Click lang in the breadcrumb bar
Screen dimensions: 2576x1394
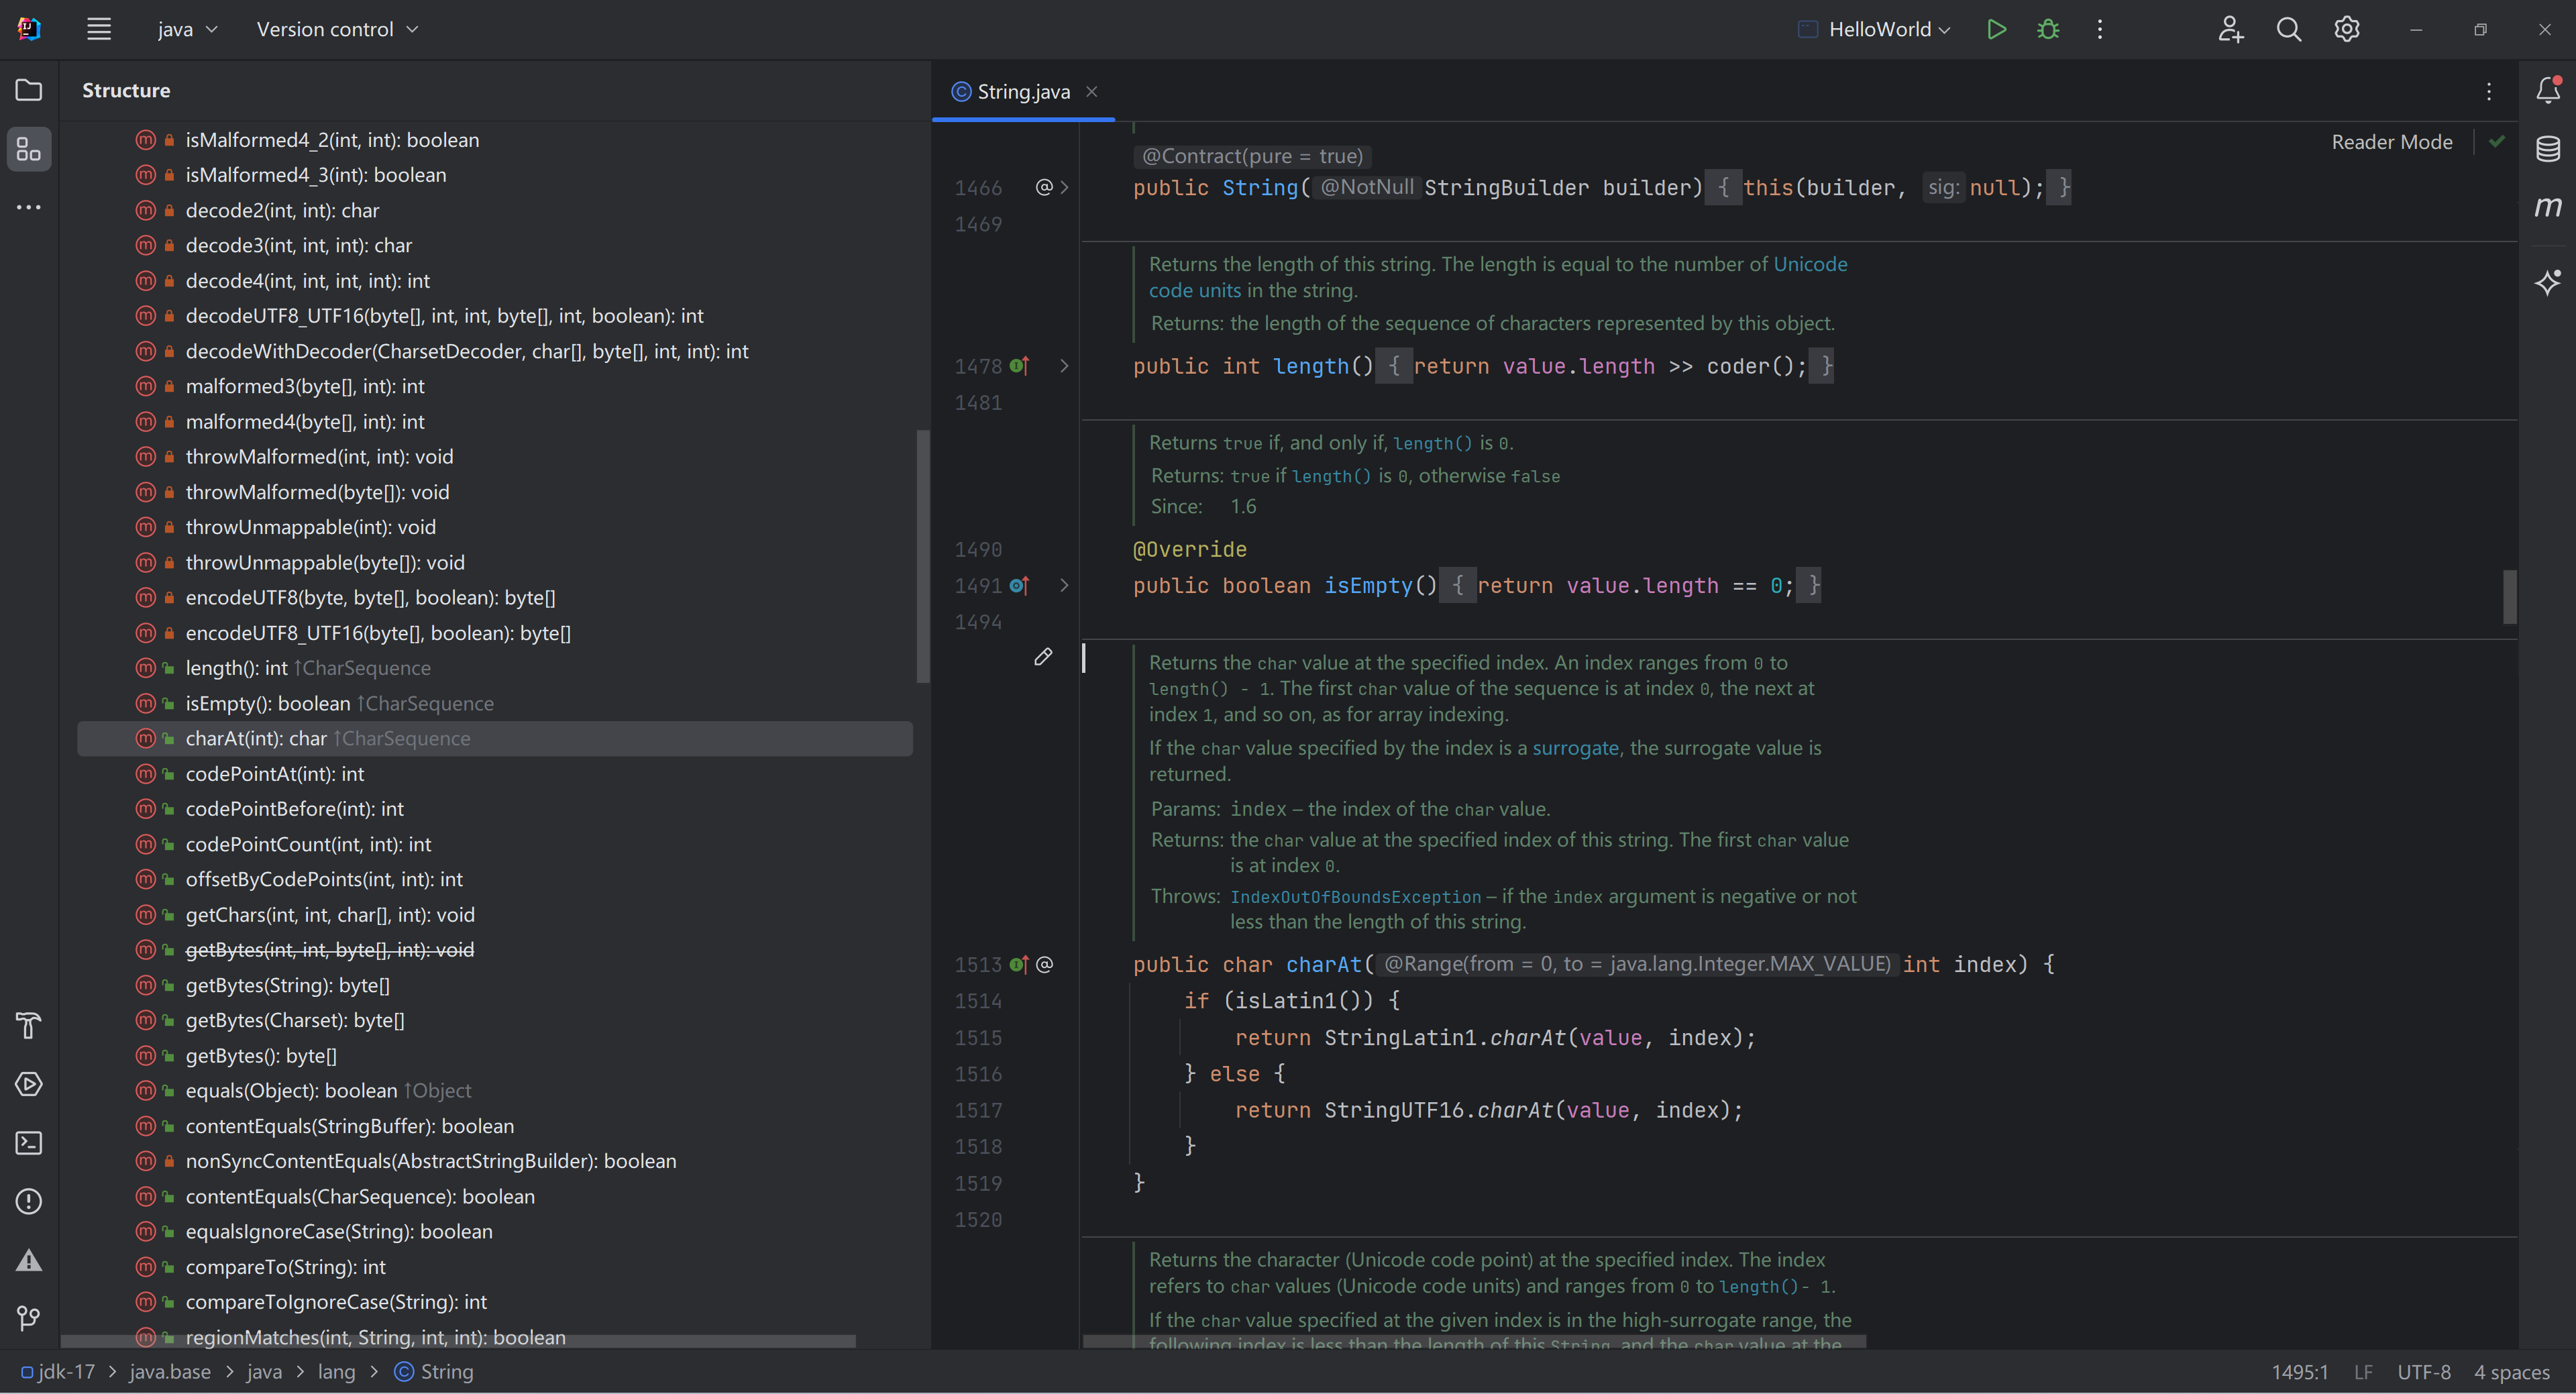point(336,1372)
